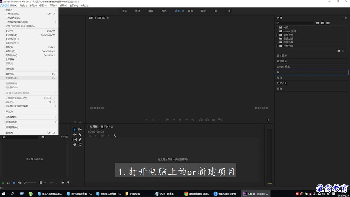Viewport: 350px width, 197px height.
Task: Open 项目设置(P) submenu
Action: [x=29, y=122]
